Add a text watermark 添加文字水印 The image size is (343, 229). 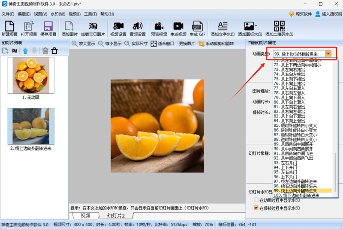click(x=223, y=28)
